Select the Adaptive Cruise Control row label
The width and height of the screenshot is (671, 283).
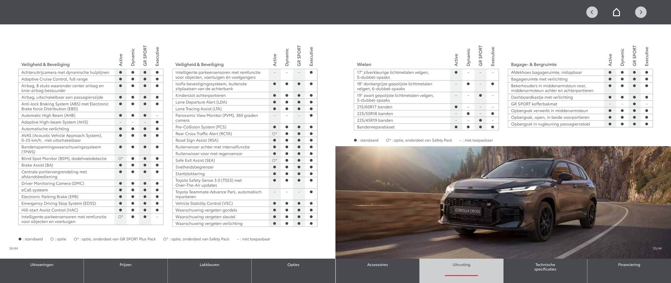(x=54, y=79)
